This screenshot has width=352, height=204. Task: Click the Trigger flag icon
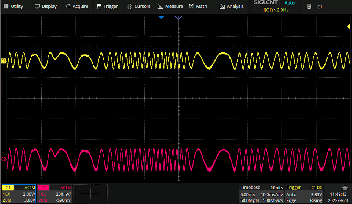(99, 6)
